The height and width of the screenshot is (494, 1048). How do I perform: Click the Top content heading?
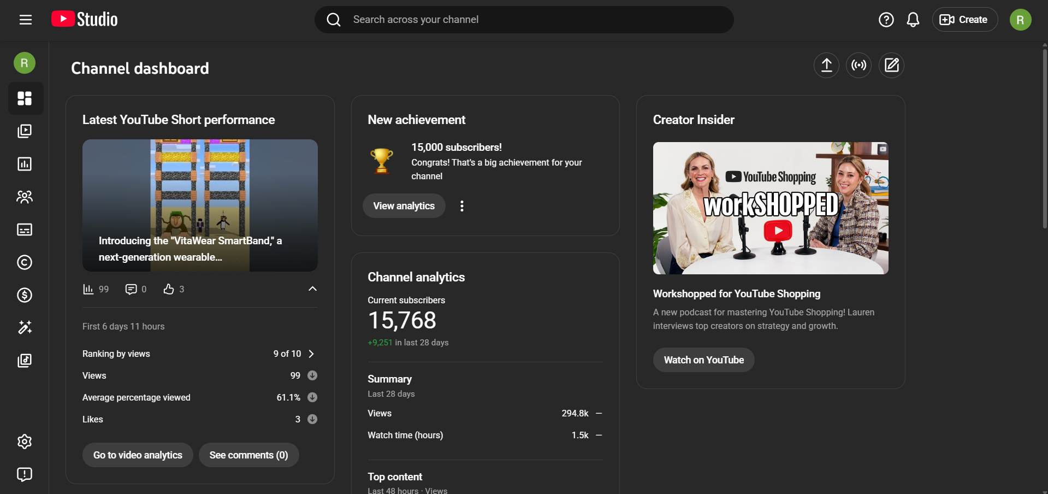point(395,477)
